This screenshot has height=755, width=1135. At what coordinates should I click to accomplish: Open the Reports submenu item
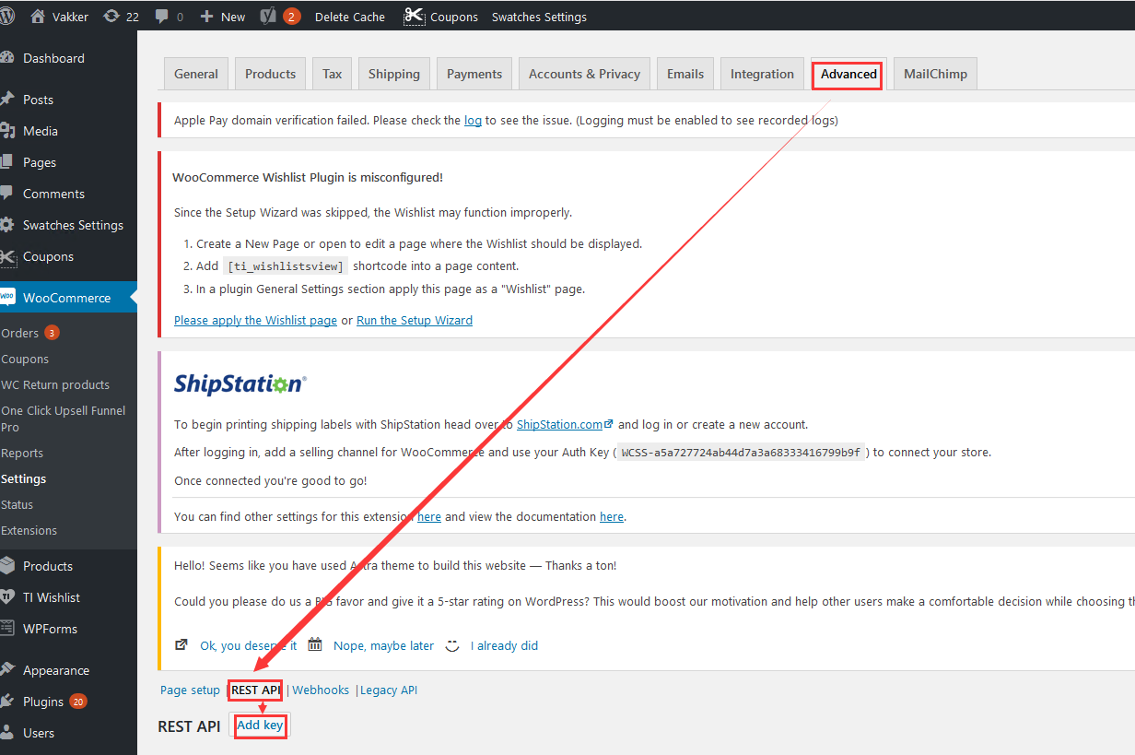tap(22, 453)
